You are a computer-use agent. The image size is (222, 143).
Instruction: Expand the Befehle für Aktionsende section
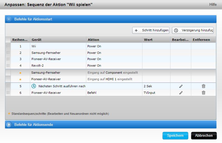(x=9, y=125)
